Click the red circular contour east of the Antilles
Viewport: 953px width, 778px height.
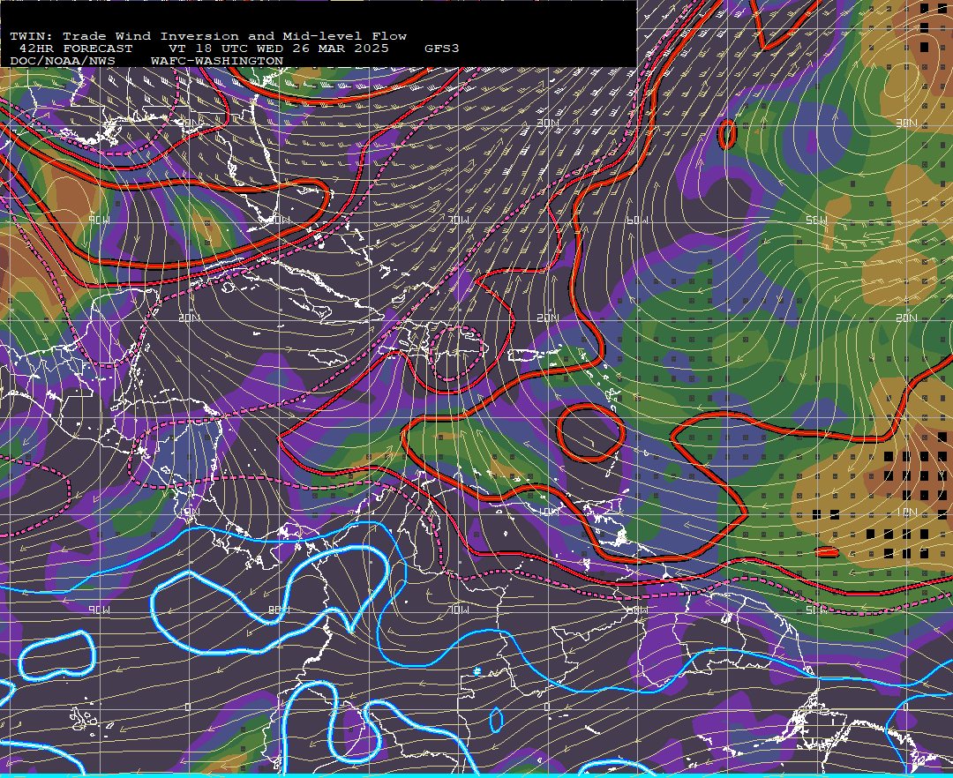[x=590, y=432]
